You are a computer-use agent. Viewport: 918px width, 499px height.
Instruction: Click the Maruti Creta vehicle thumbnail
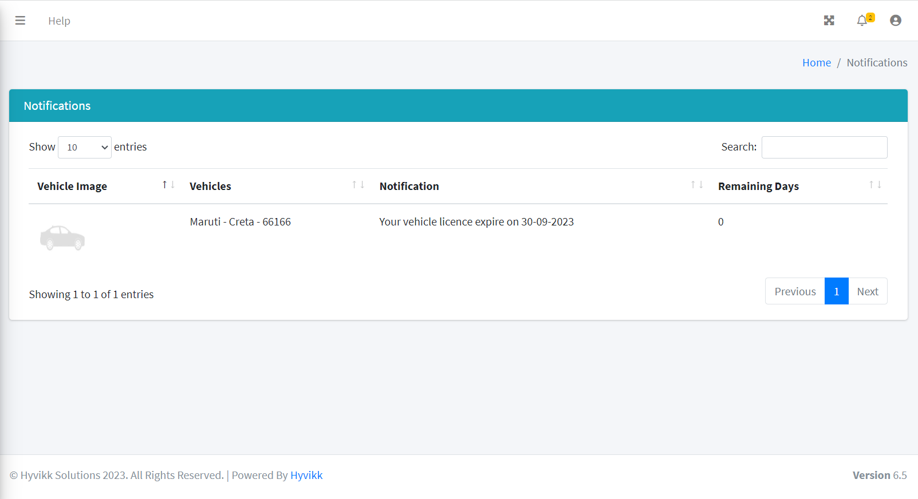tap(62, 237)
